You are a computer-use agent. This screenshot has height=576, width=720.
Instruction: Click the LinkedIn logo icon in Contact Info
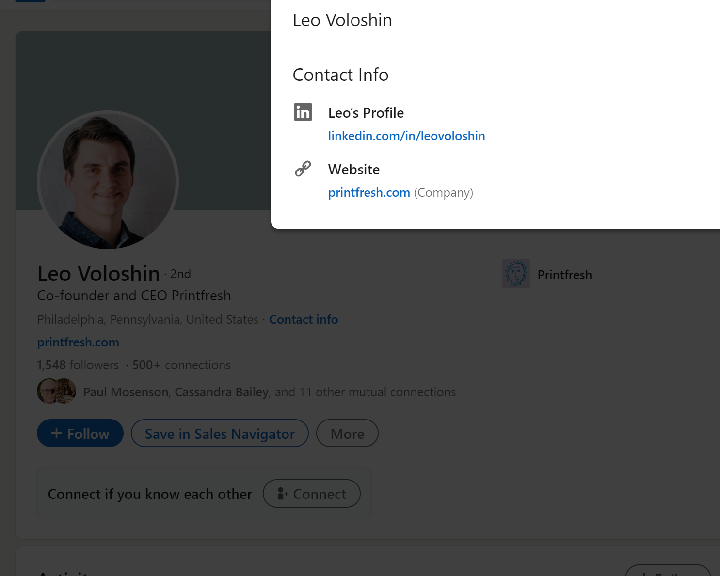click(303, 112)
